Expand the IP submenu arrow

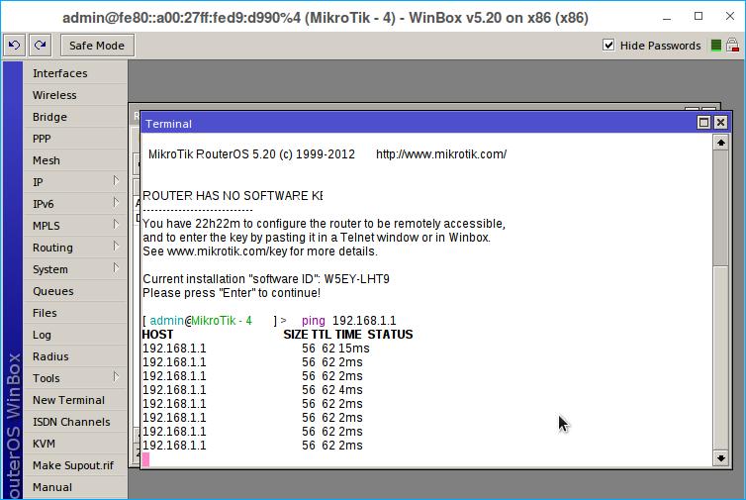pyautogui.click(x=116, y=181)
